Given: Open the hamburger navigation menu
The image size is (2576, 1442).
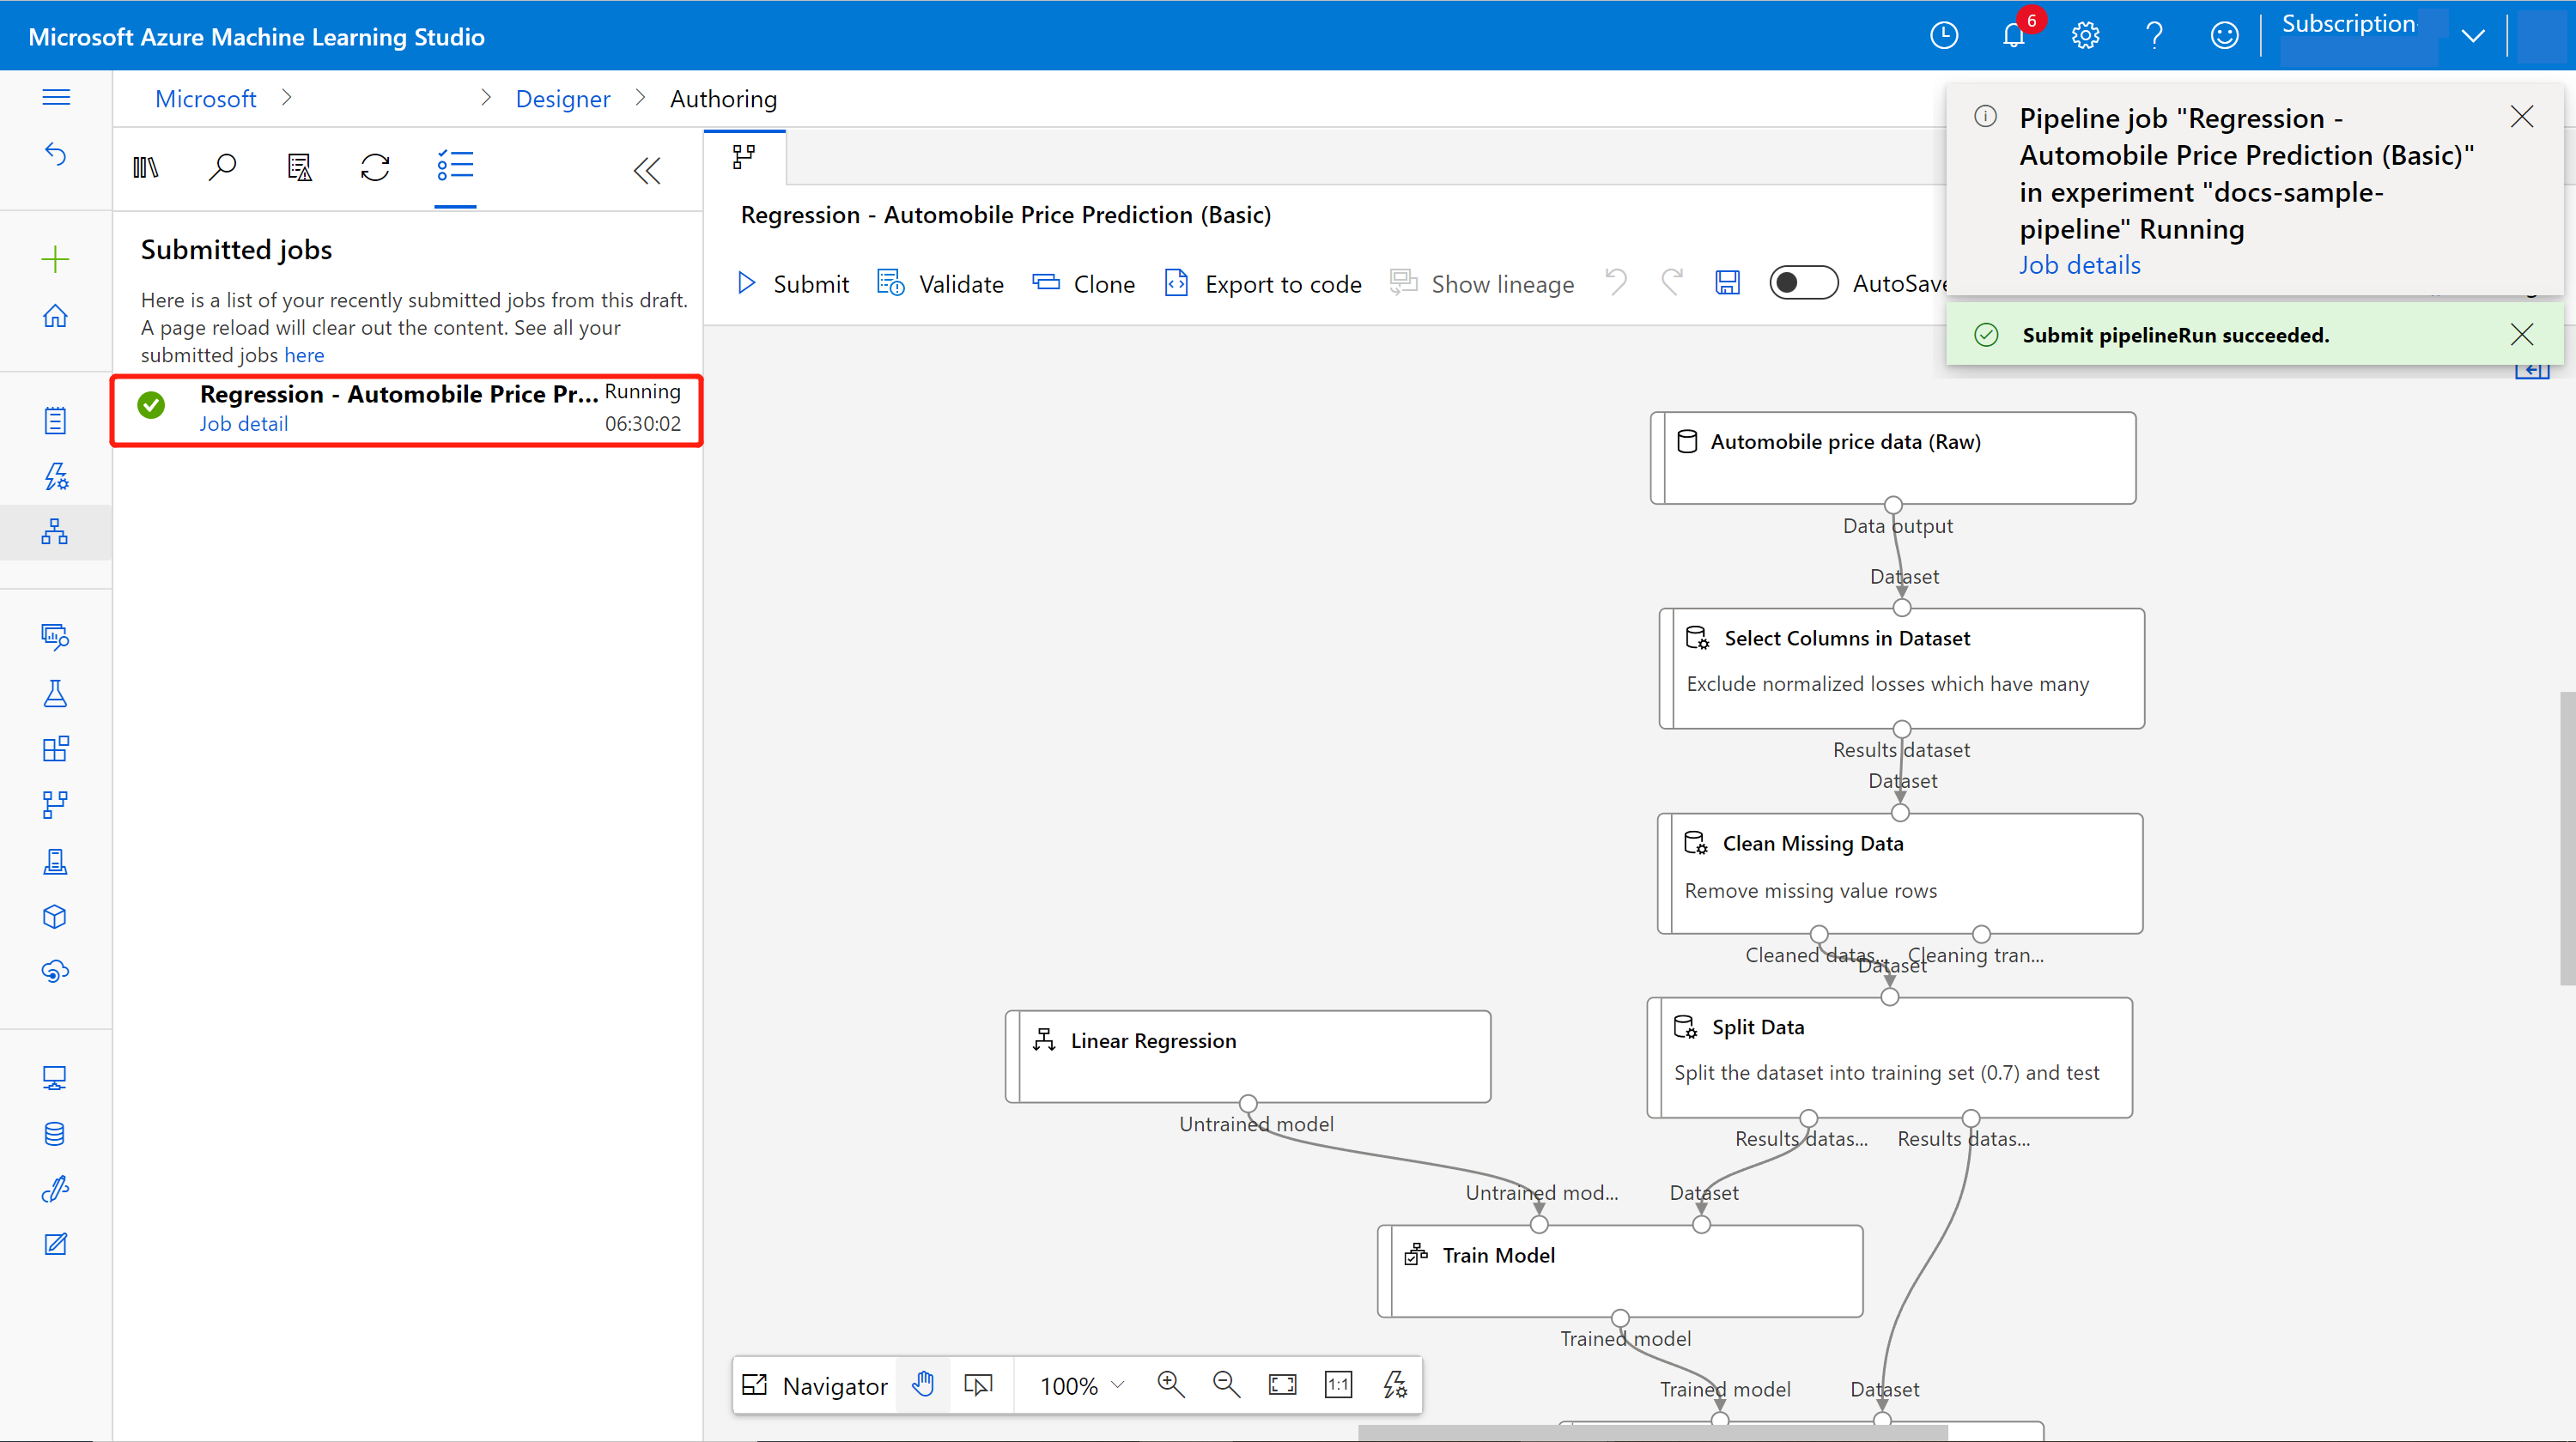Looking at the screenshot, I should (56, 97).
